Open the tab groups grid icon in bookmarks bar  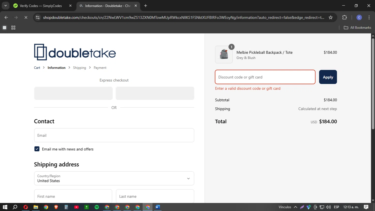(13, 28)
